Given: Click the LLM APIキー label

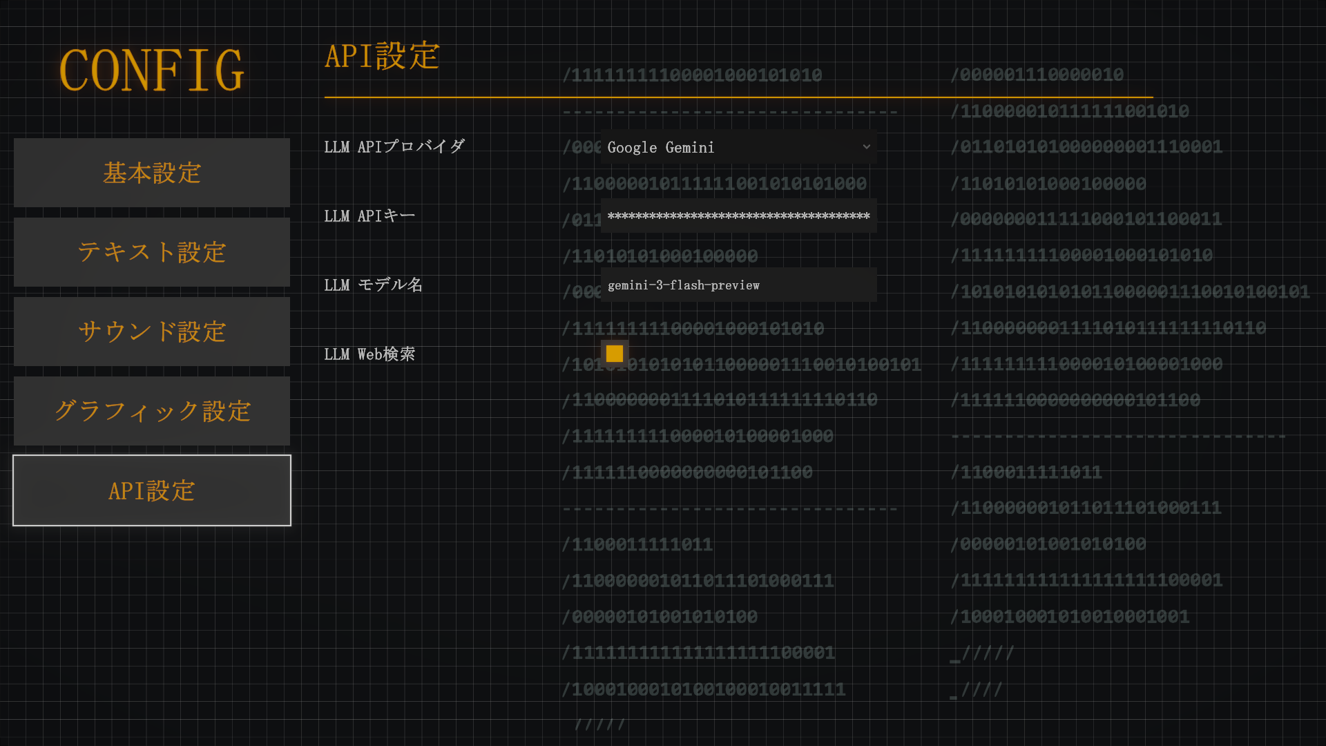Looking at the screenshot, I should (369, 216).
